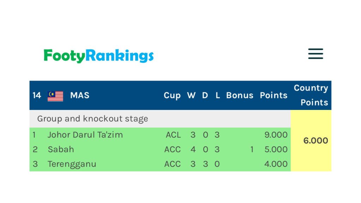Viewport: 361px width, 203px height.
Task: Click the Points column header
Action: pos(274,96)
